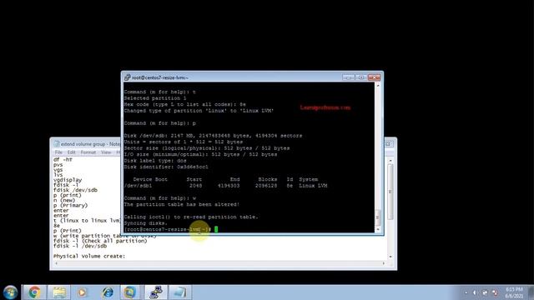Click the "4194303" End value
This screenshot has width=534, height=300.
pyautogui.click(x=229, y=186)
